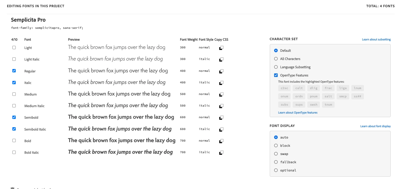The width and height of the screenshot is (401, 189).
Task: Enable the Medium font checkbox
Action: (14, 94)
